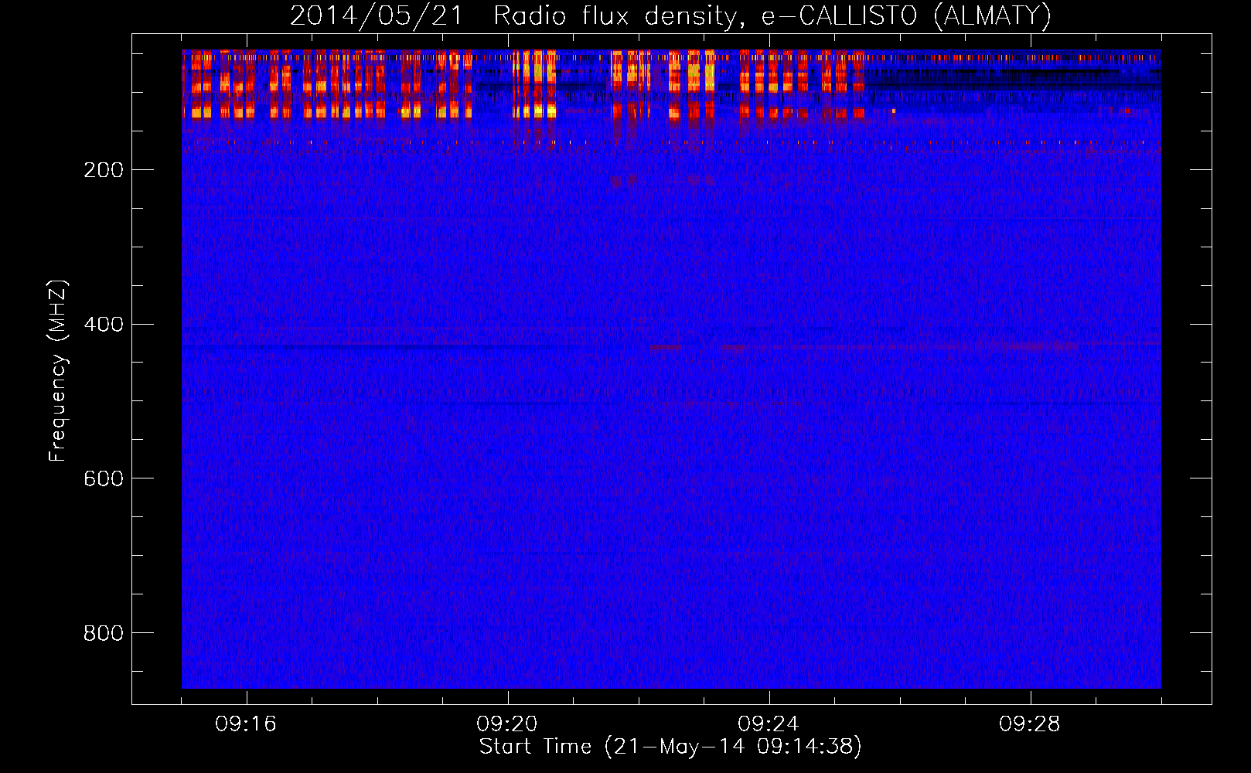Click the 09:20 time tick label
The width and height of the screenshot is (1251, 773).
click(x=507, y=724)
